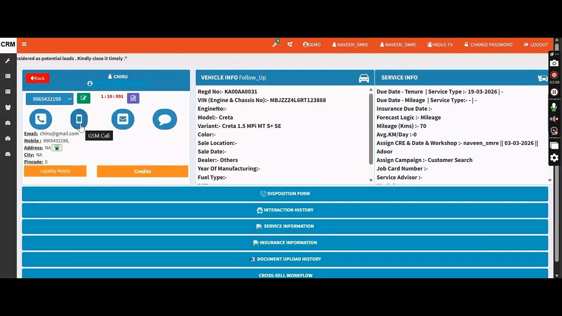Open the INDUS TV menu item
Viewport: 562px width, 316px height.
click(440, 44)
